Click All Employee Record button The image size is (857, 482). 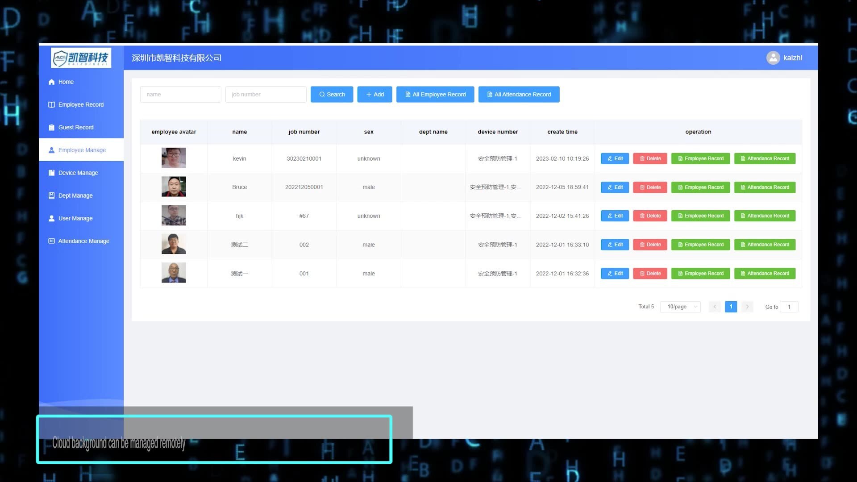tap(435, 94)
